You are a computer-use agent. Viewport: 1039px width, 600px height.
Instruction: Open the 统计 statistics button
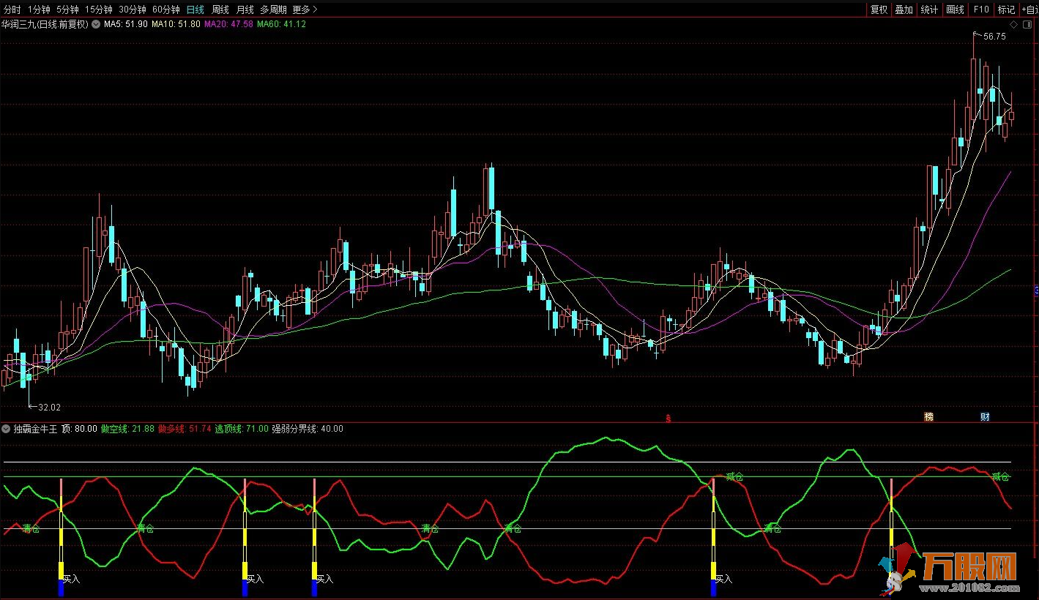click(x=930, y=10)
